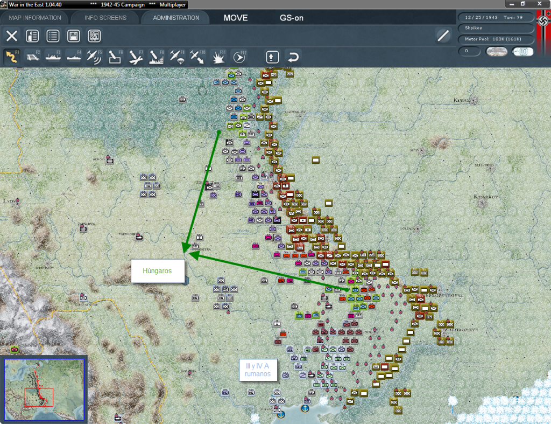Image resolution: width=551 pixels, height=424 pixels.
Task: Switch to the INFO SCREENS tab
Action: tap(105, 18)
